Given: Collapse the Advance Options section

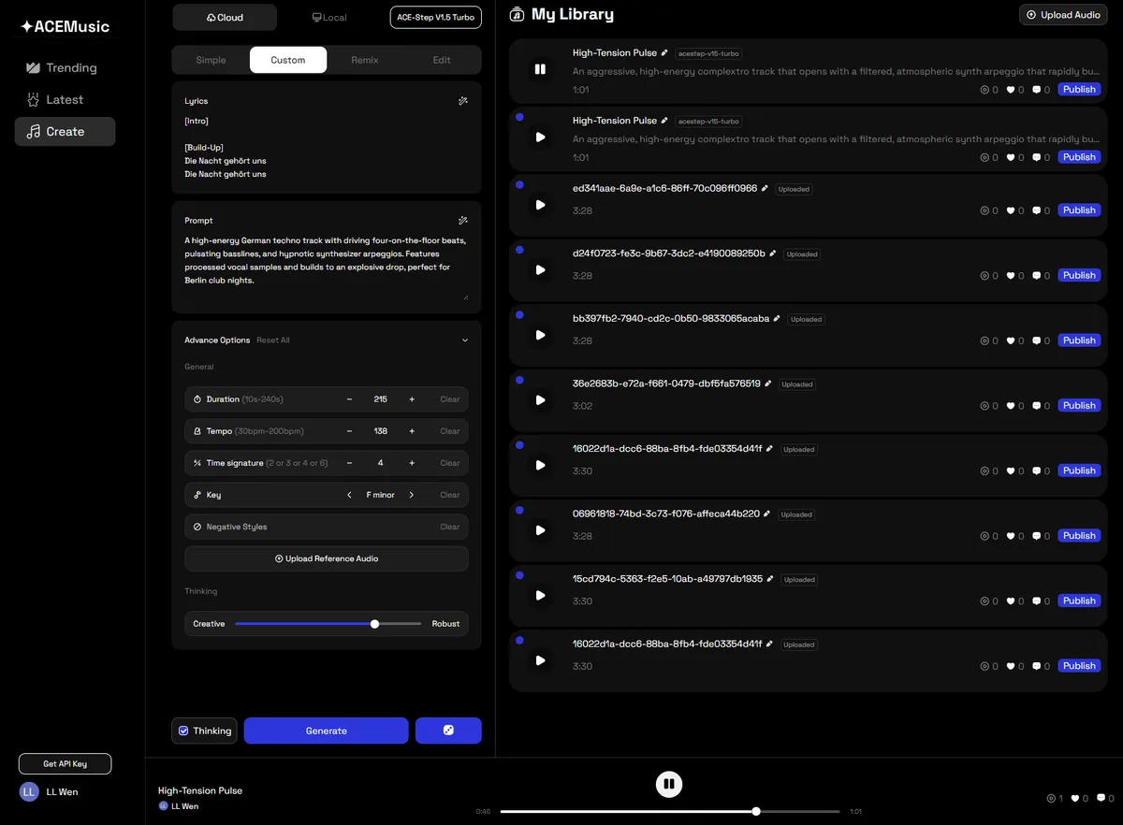Looking at the screenshot, I should coord(465,340).
